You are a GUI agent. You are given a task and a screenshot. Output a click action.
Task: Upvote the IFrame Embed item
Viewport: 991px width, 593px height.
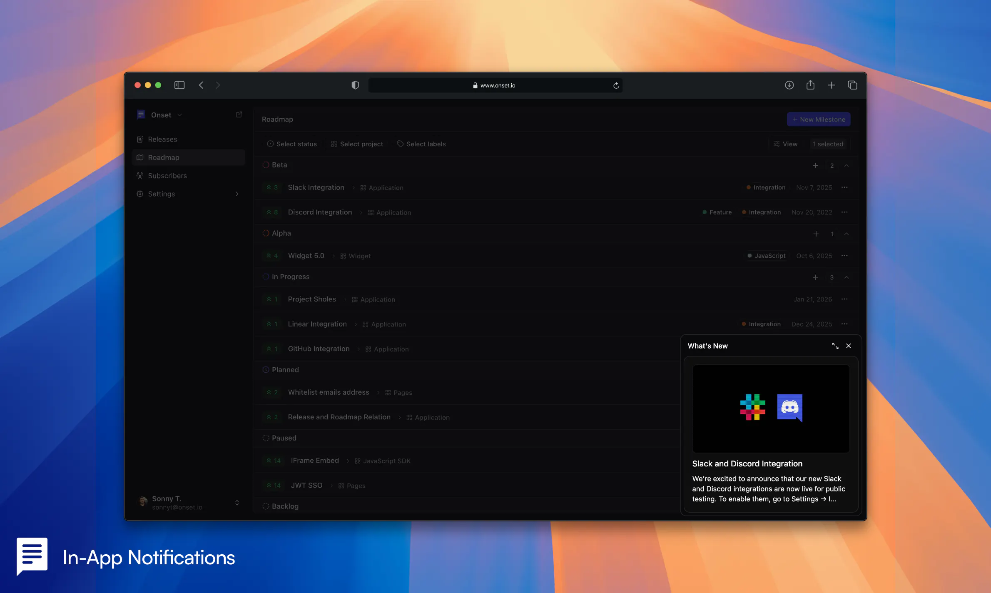pyautogui.click(x=274, y=461)
